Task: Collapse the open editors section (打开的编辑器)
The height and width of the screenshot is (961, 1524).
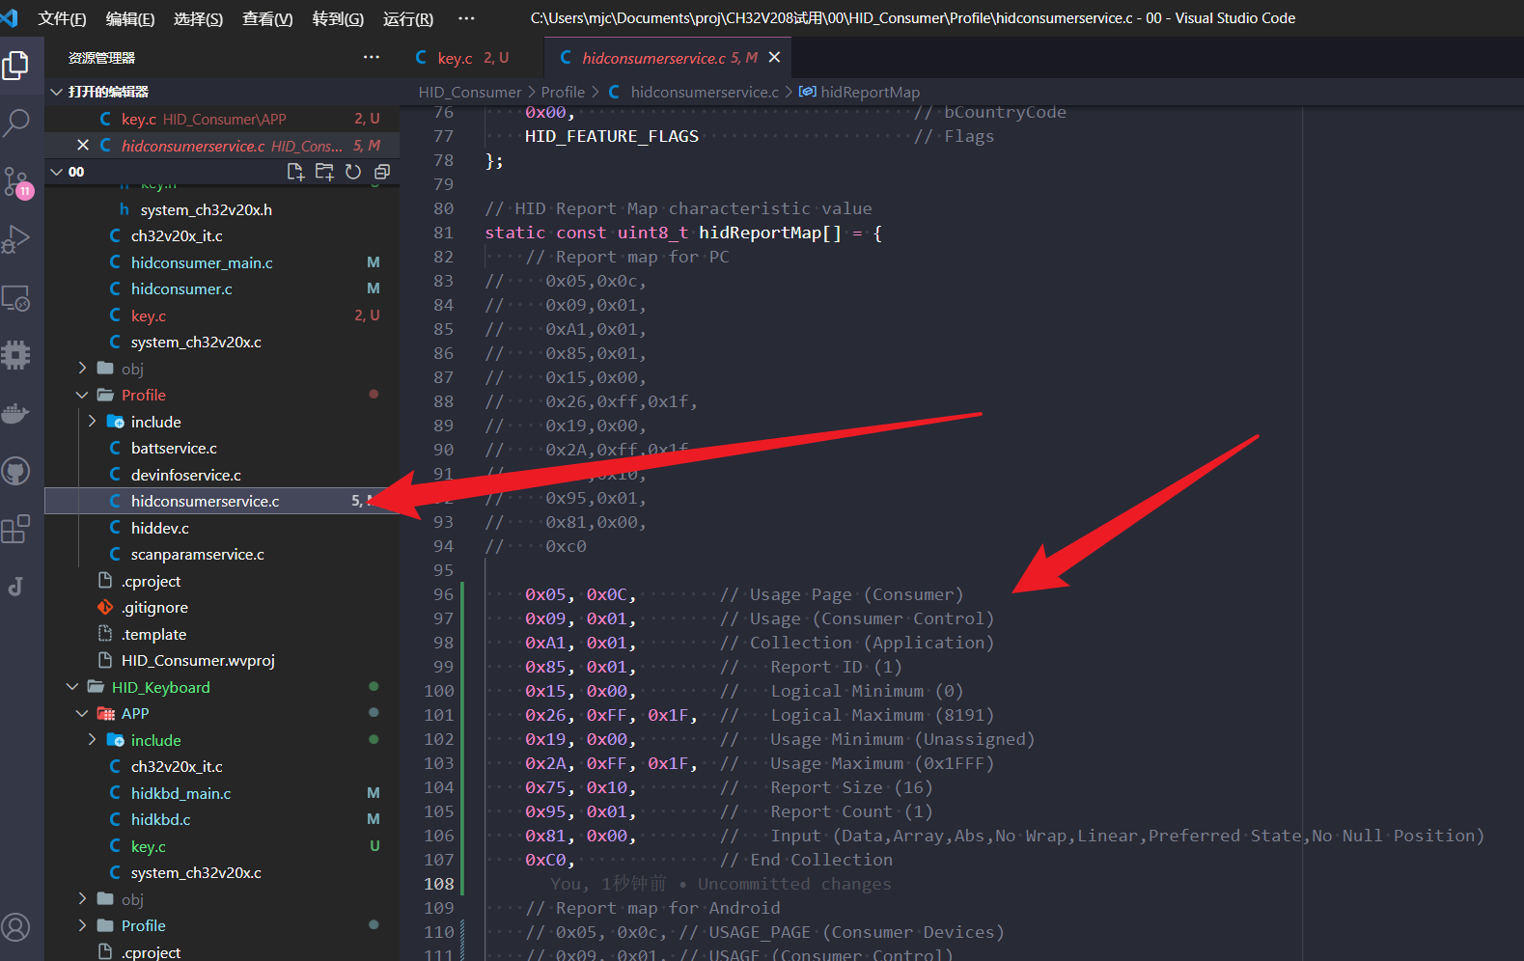Action: pyautogui.click(x=56, y=92)
